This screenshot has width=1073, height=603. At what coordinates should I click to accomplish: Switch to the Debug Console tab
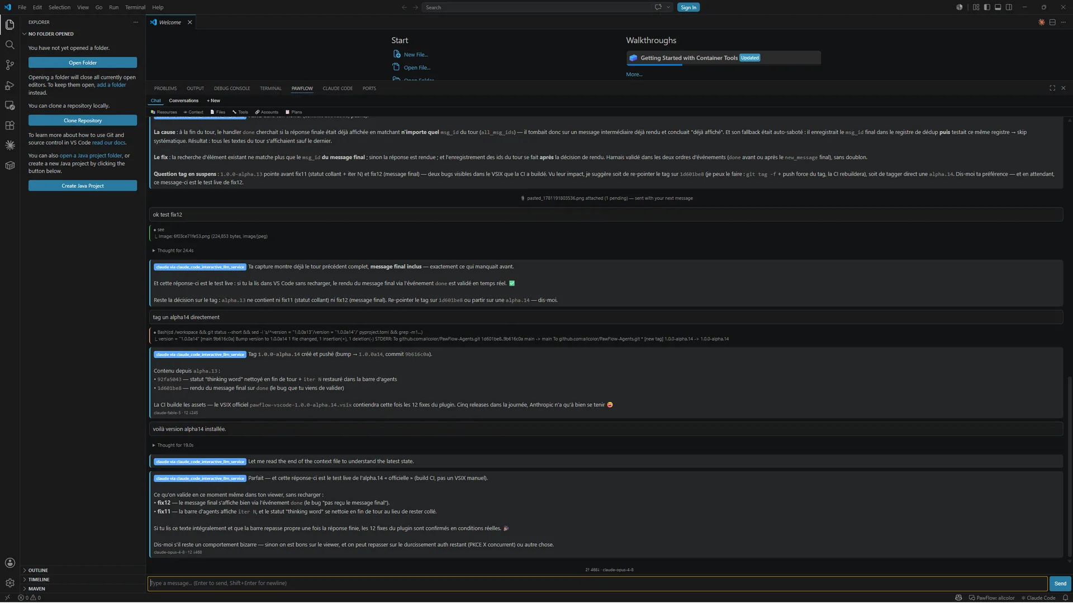click(x=232, y=88)
